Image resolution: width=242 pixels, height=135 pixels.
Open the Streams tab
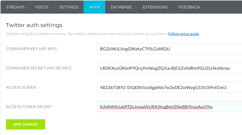[15, 7]
